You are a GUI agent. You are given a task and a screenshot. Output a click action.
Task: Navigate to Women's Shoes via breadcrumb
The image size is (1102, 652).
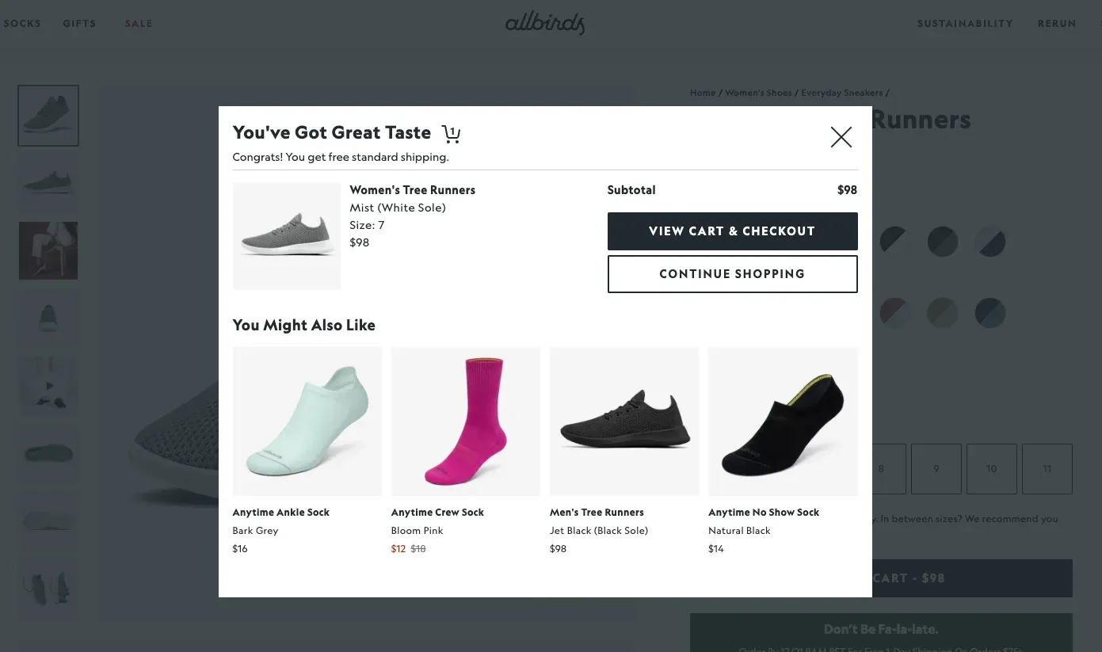click(x=757, y=93)
